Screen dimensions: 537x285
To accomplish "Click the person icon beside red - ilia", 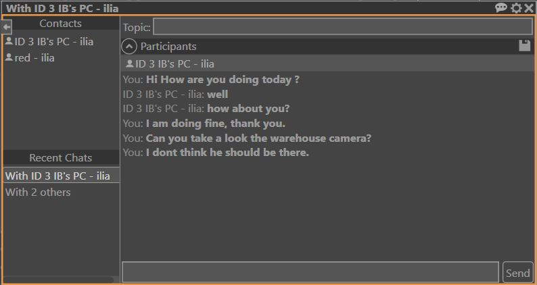I will coord(9,57).
